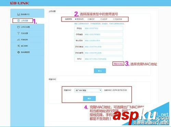Select the 宽带拨号 connection type radio
171x127 pixels.
[76, 19]
